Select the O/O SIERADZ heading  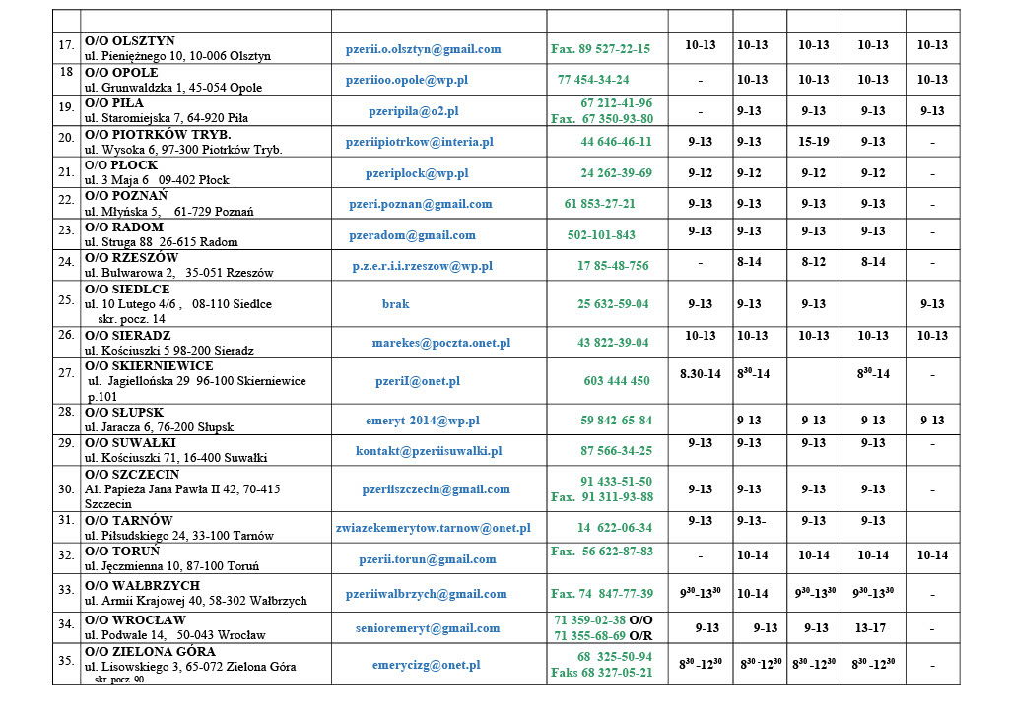[127, 336]
